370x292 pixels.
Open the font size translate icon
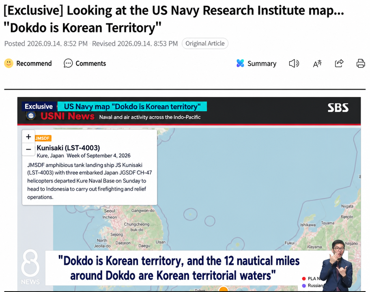tap(317, 63)
